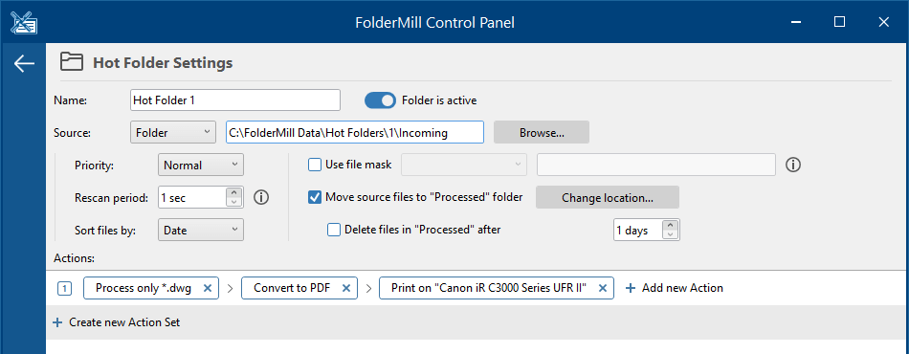Enable Delete files in Processed after
The height and width of the screenshot is (354, 909).
coord(334,230)
